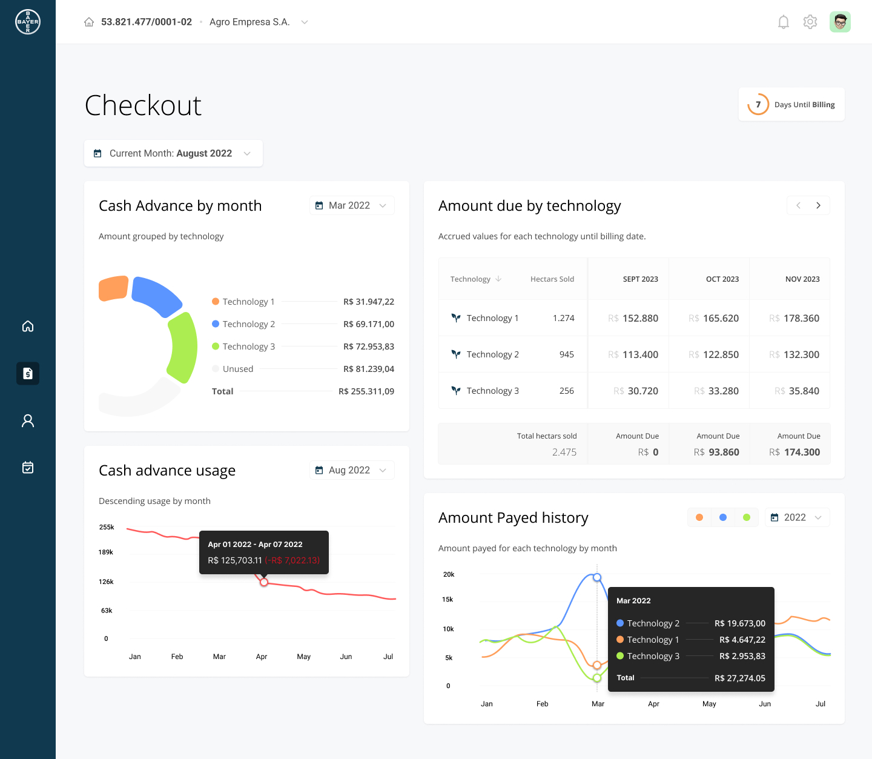Open the billing document sidebar icon
The height and width of the screenshot is (759, 872).
pyautogui.click(x=28, y=373)
